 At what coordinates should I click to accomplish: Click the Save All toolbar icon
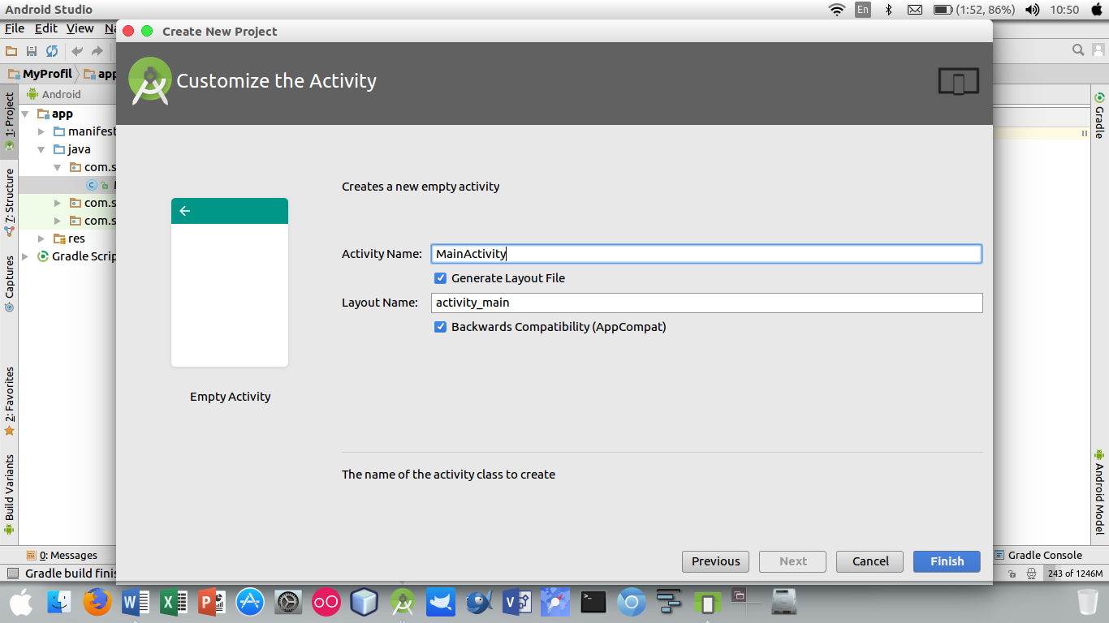coord(32,51)
